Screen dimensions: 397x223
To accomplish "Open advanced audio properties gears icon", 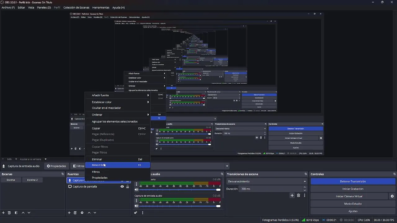I will [136, 213].
